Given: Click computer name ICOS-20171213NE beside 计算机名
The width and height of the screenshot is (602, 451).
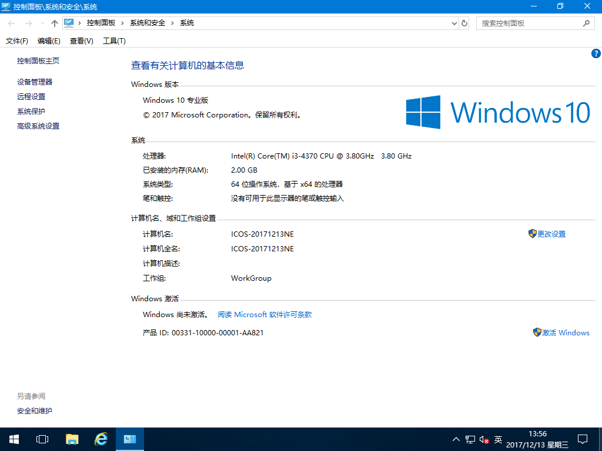Looking at the screenshot, I should pyautogui.click(x=262, y=234).
